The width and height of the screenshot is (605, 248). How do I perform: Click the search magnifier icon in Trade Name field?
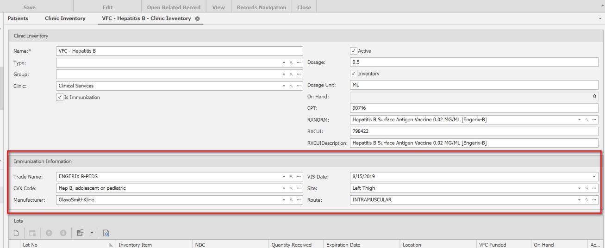tap(291, 177)
